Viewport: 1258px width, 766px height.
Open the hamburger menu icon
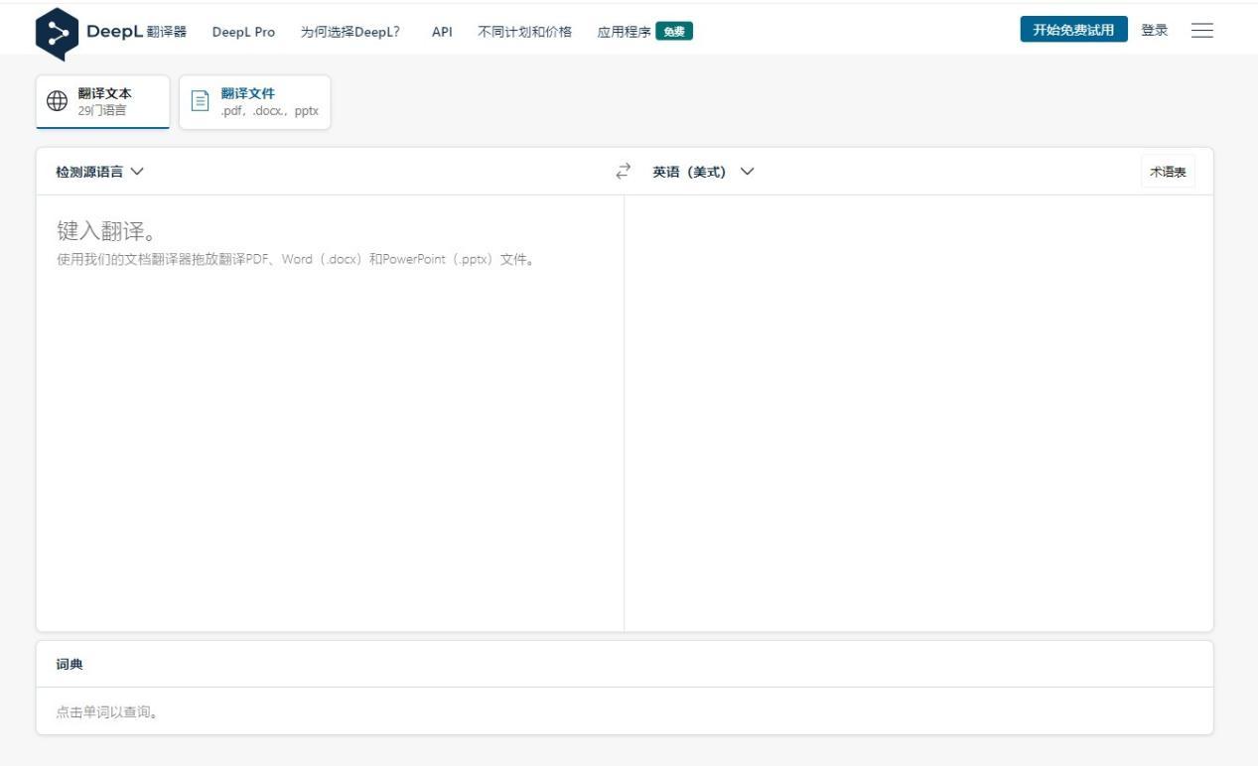pos(1202,31)
